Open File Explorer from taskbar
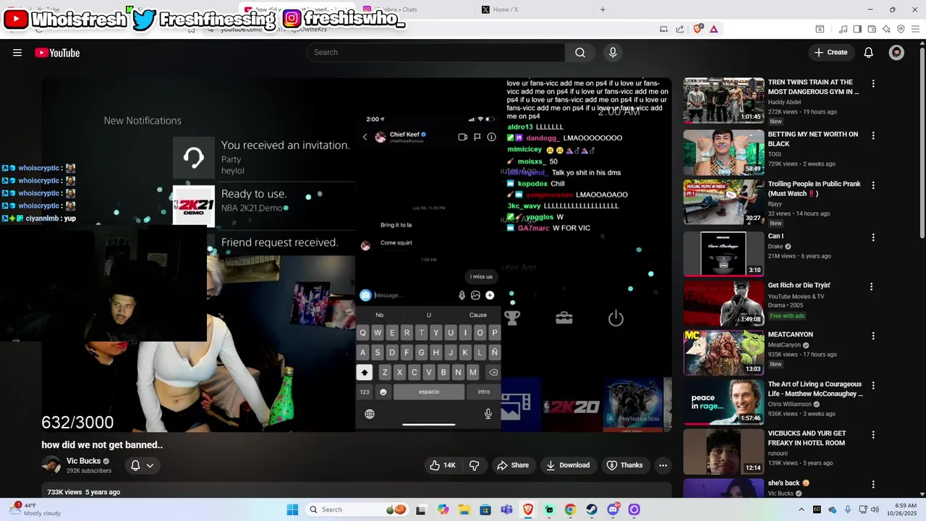The width and height of the screenshot is (926, 521). click(464, 509)
